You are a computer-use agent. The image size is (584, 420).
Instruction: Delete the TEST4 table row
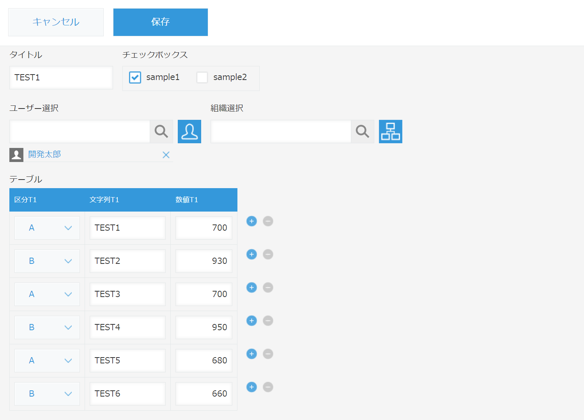(268, 321)
